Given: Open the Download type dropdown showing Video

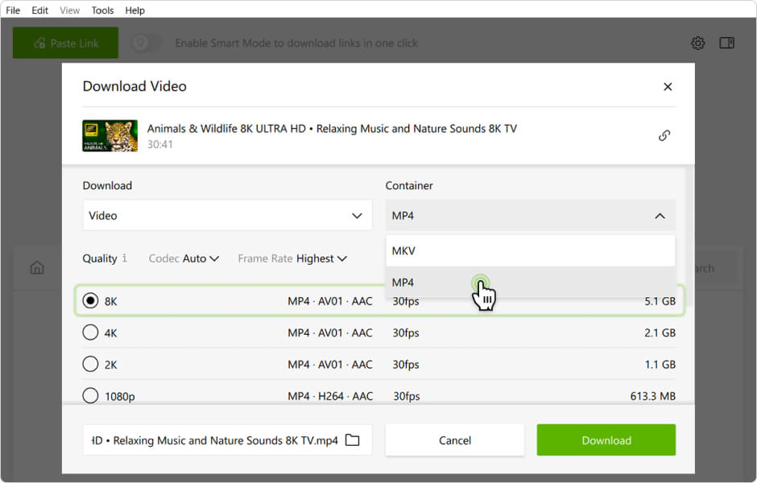Looking at the screenshot, I should 227,216.
